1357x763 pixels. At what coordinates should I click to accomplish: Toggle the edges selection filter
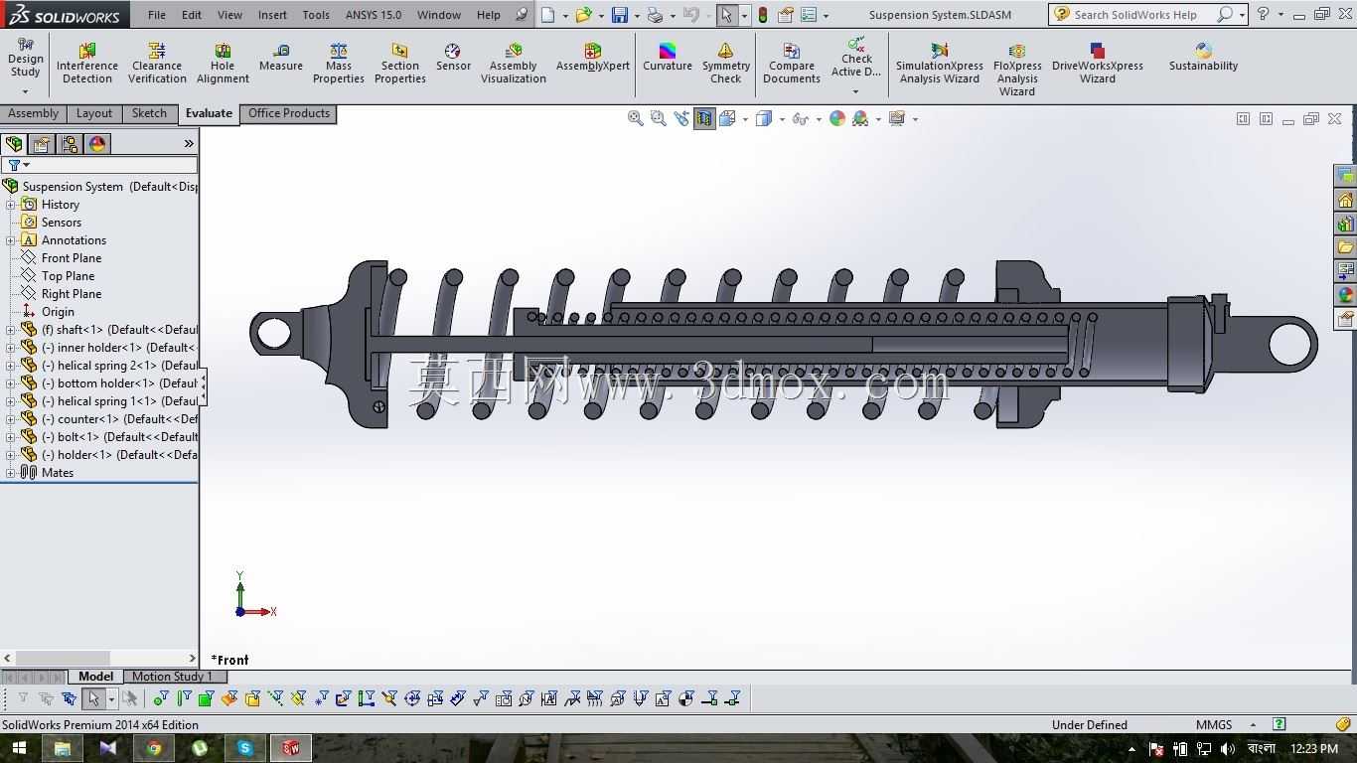tap(184, 698)
